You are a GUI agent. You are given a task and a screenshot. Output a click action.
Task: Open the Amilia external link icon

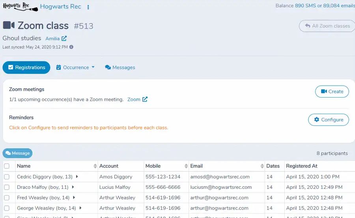click(64, 39)
